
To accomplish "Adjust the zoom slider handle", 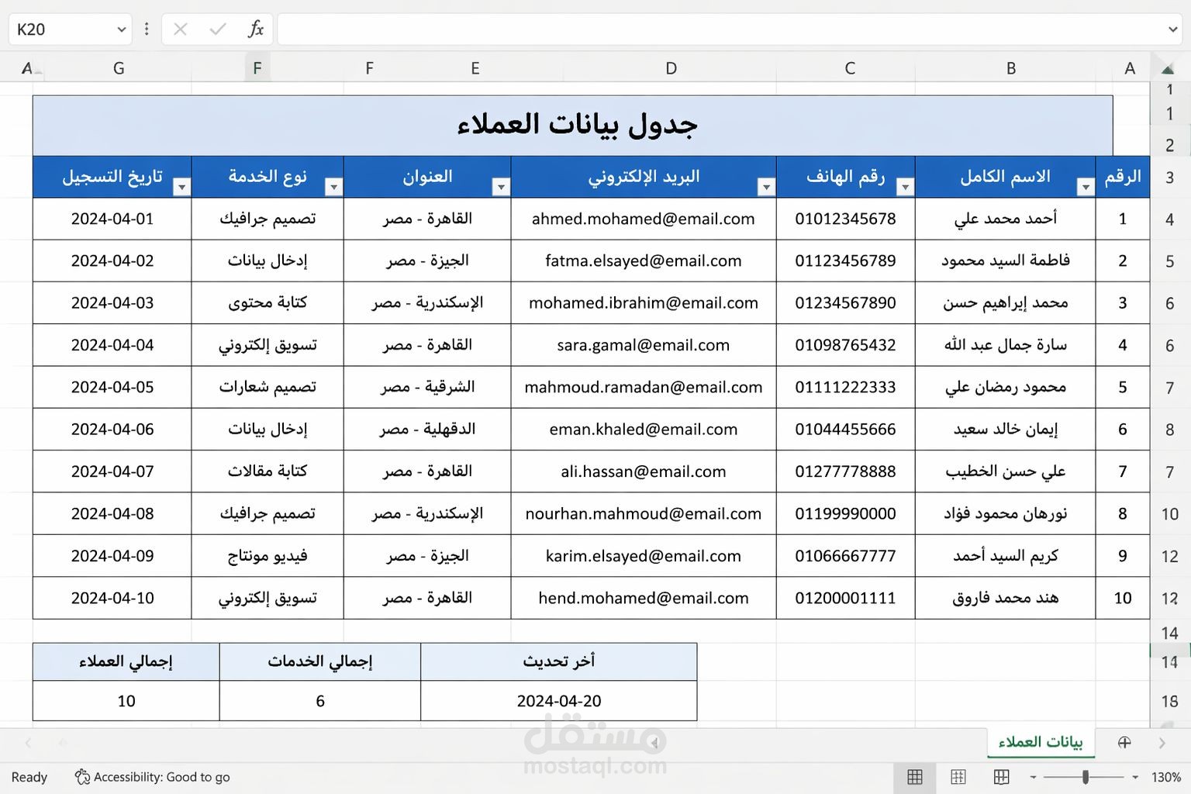I will 1086,777.
